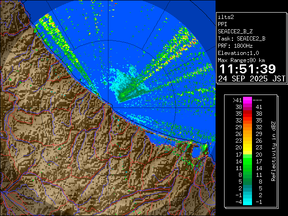The width and height of the screenshot is (288, 216).
Task: Click the 11:51:39 timestamp
Action: coord(247,69)
